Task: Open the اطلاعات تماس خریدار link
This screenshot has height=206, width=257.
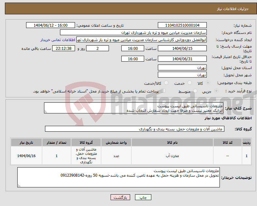Action: point(58,40)
